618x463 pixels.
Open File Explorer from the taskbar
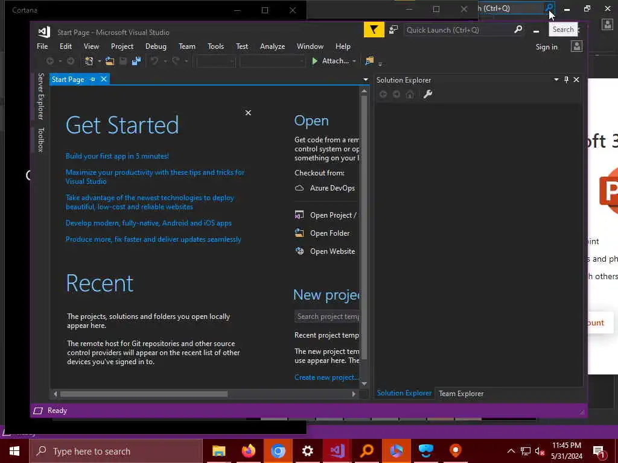pos(218,451)
